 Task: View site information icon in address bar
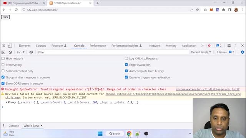click(24, 10)
